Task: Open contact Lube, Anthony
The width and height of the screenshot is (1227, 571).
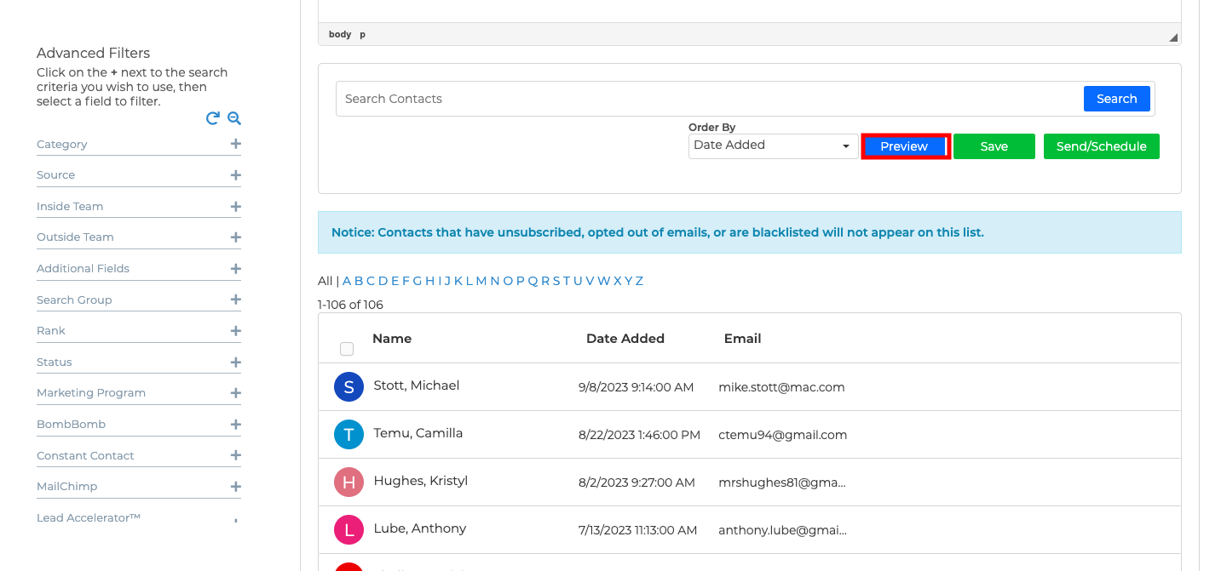Action: click(x=420, y=528)
